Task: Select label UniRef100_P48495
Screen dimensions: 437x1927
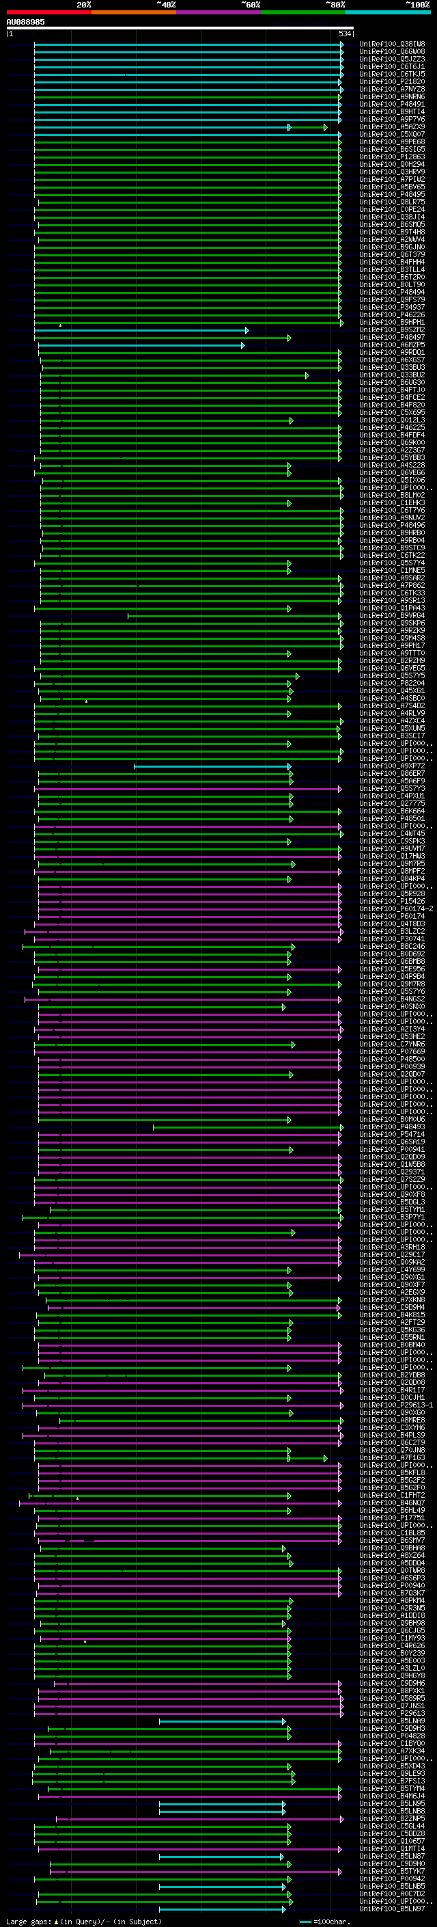Action: (392, 195)
